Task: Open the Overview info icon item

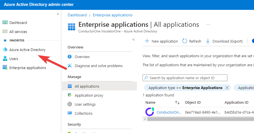Action: pyautogui.click(x=70, y=57)
